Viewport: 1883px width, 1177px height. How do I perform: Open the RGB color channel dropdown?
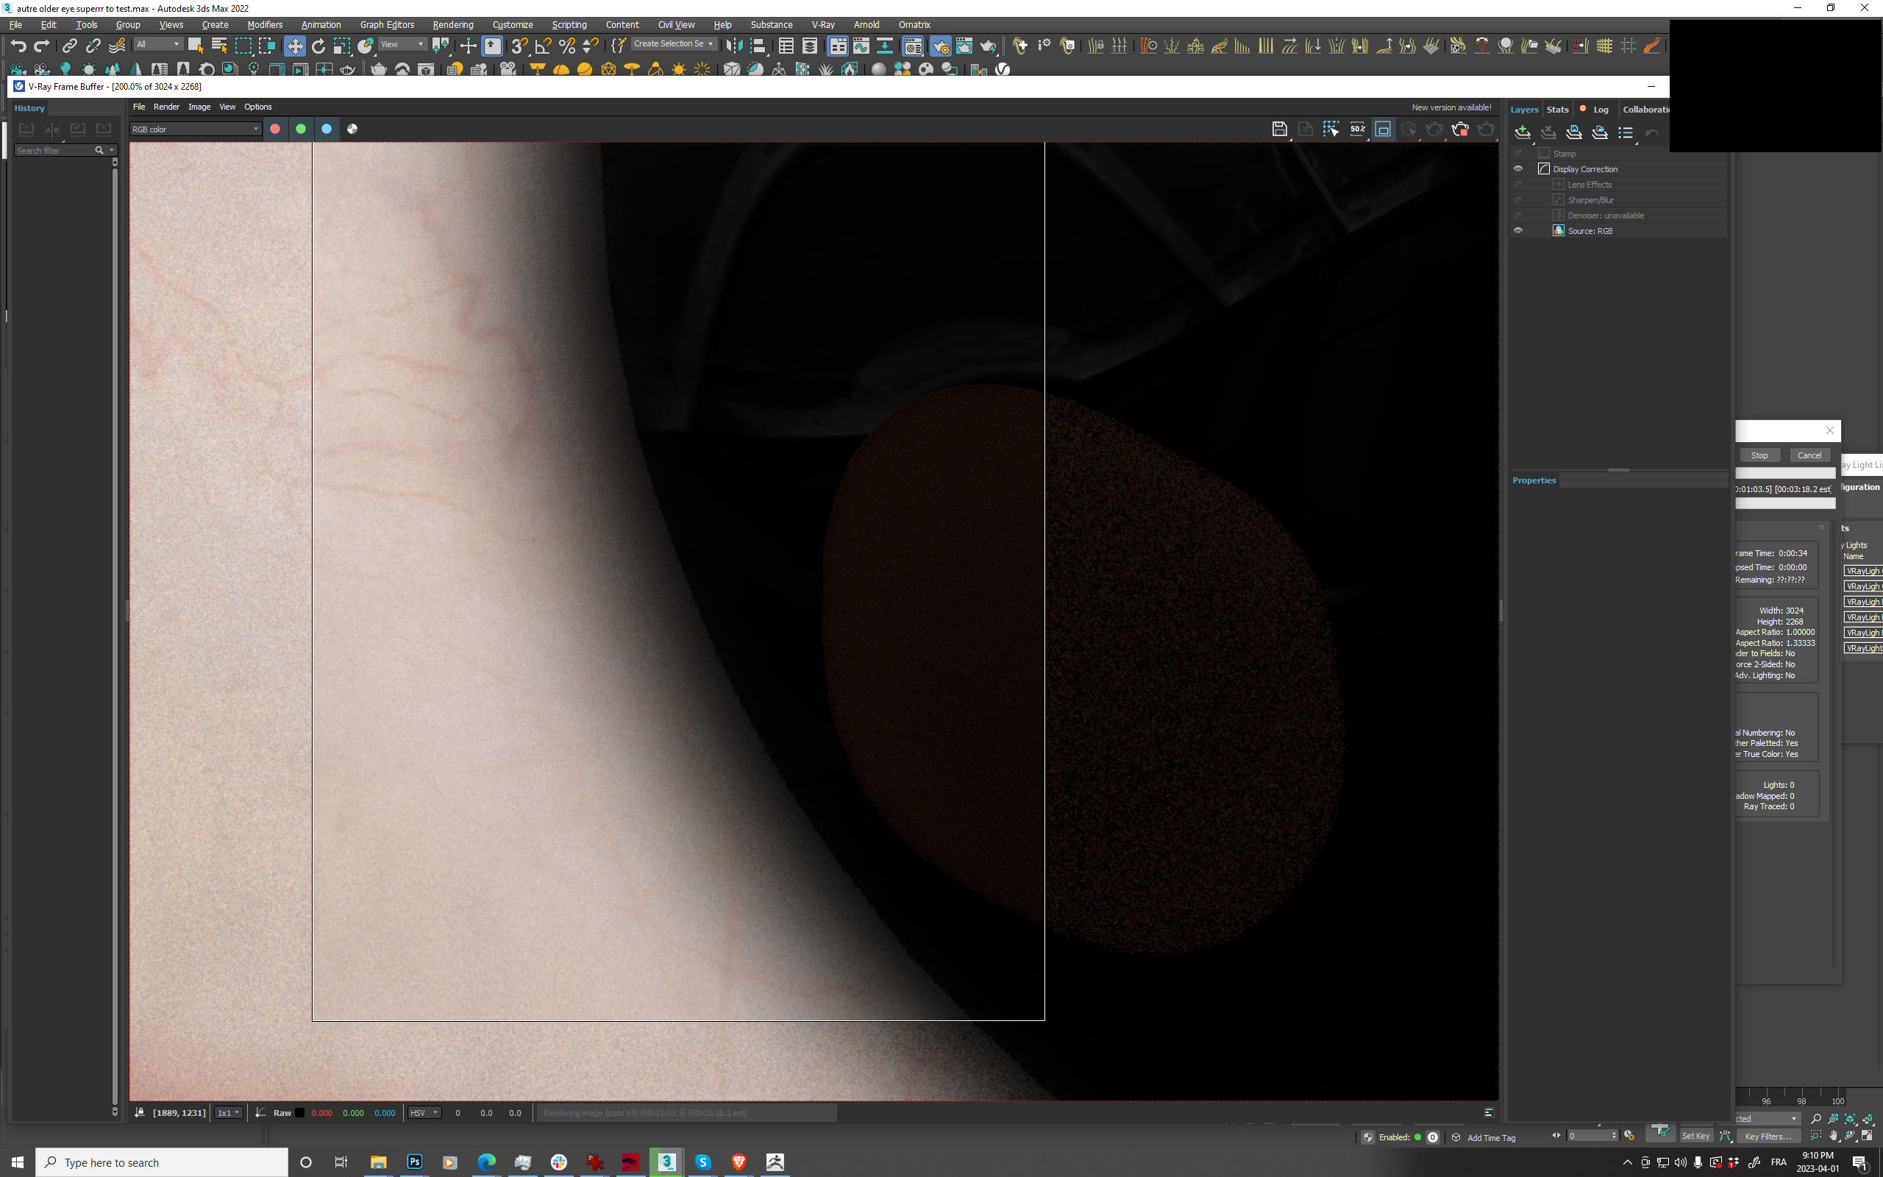pyautogui.click(x=196, y=129)
